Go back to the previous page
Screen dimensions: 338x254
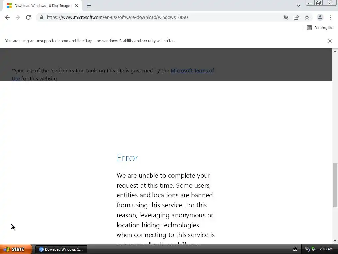(7, 17)
